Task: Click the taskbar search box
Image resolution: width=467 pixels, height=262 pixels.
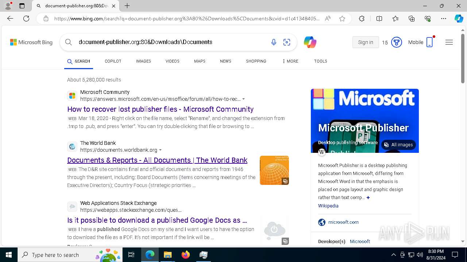Action: (70, 255)
